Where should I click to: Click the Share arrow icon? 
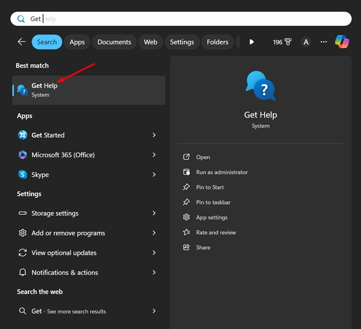[x=186, y=248]
